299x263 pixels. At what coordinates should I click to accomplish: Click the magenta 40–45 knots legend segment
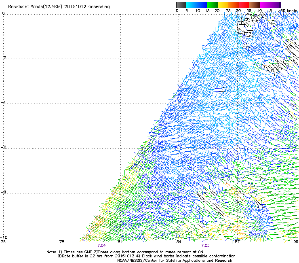coord(265,5)
